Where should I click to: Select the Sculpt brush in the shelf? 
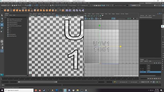[5, 10]
